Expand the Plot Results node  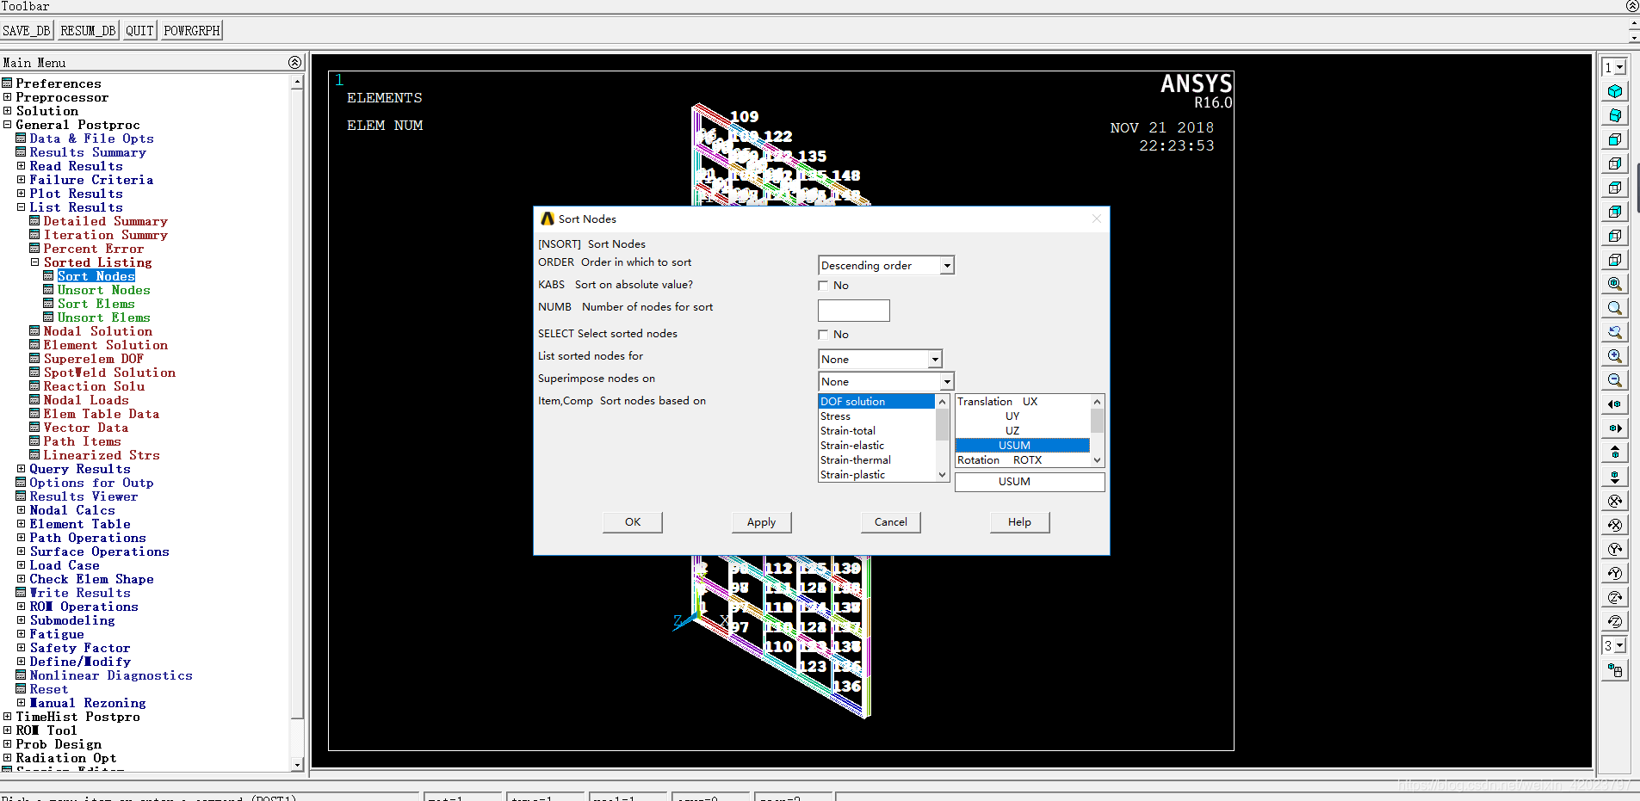(21, 194)
